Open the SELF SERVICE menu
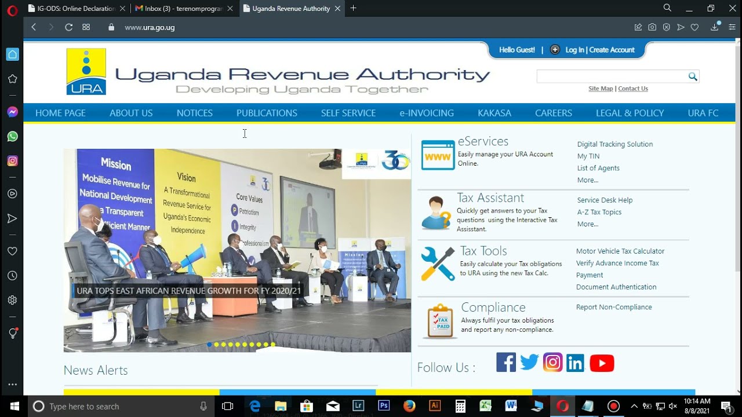 coord(348,113)
